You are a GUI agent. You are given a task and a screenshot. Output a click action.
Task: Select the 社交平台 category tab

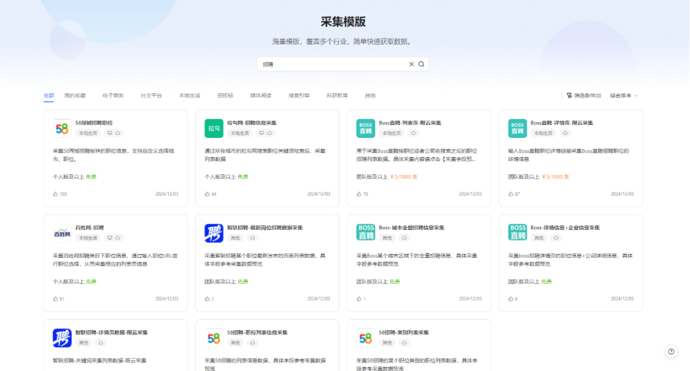pyautogui.click(x=151, y=96)
